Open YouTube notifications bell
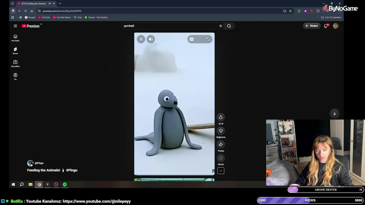365x205 pixels. pyautogui.click(x=326, y=26)
